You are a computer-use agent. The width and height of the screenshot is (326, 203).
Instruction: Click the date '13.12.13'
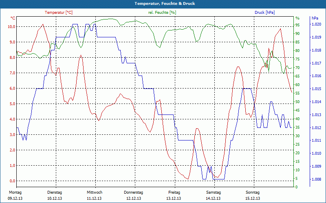(174, 199)
